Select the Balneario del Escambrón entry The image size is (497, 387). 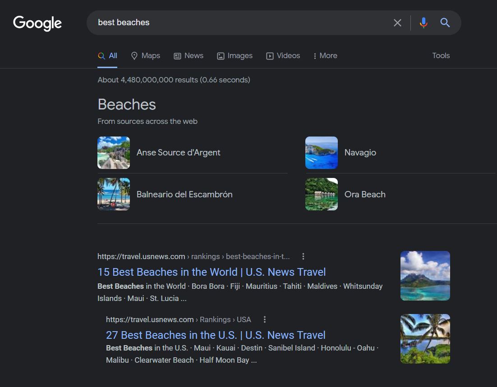(184, 195)
